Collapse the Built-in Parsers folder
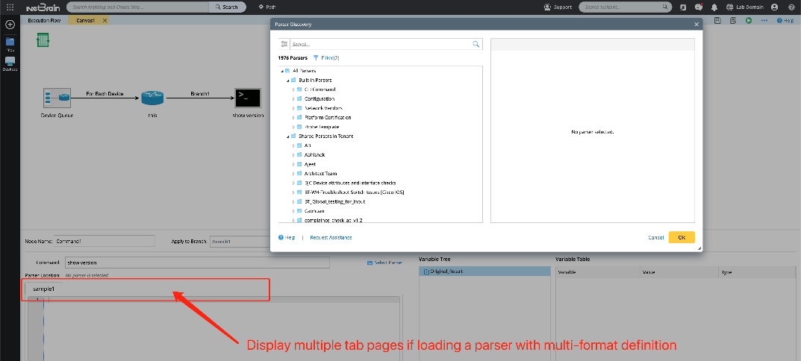801x361 pixels. pos(287,80)
